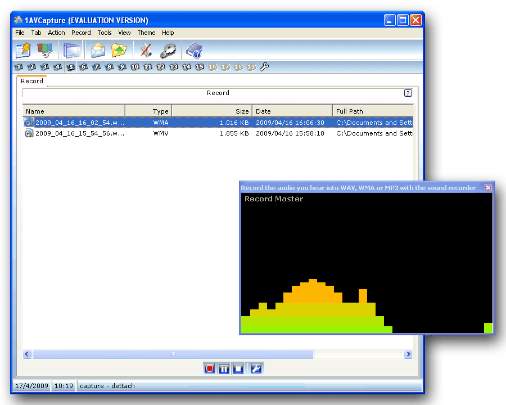The image size is (506, 405).
Task: Switch to the Record tab
Action: point(31,81)
